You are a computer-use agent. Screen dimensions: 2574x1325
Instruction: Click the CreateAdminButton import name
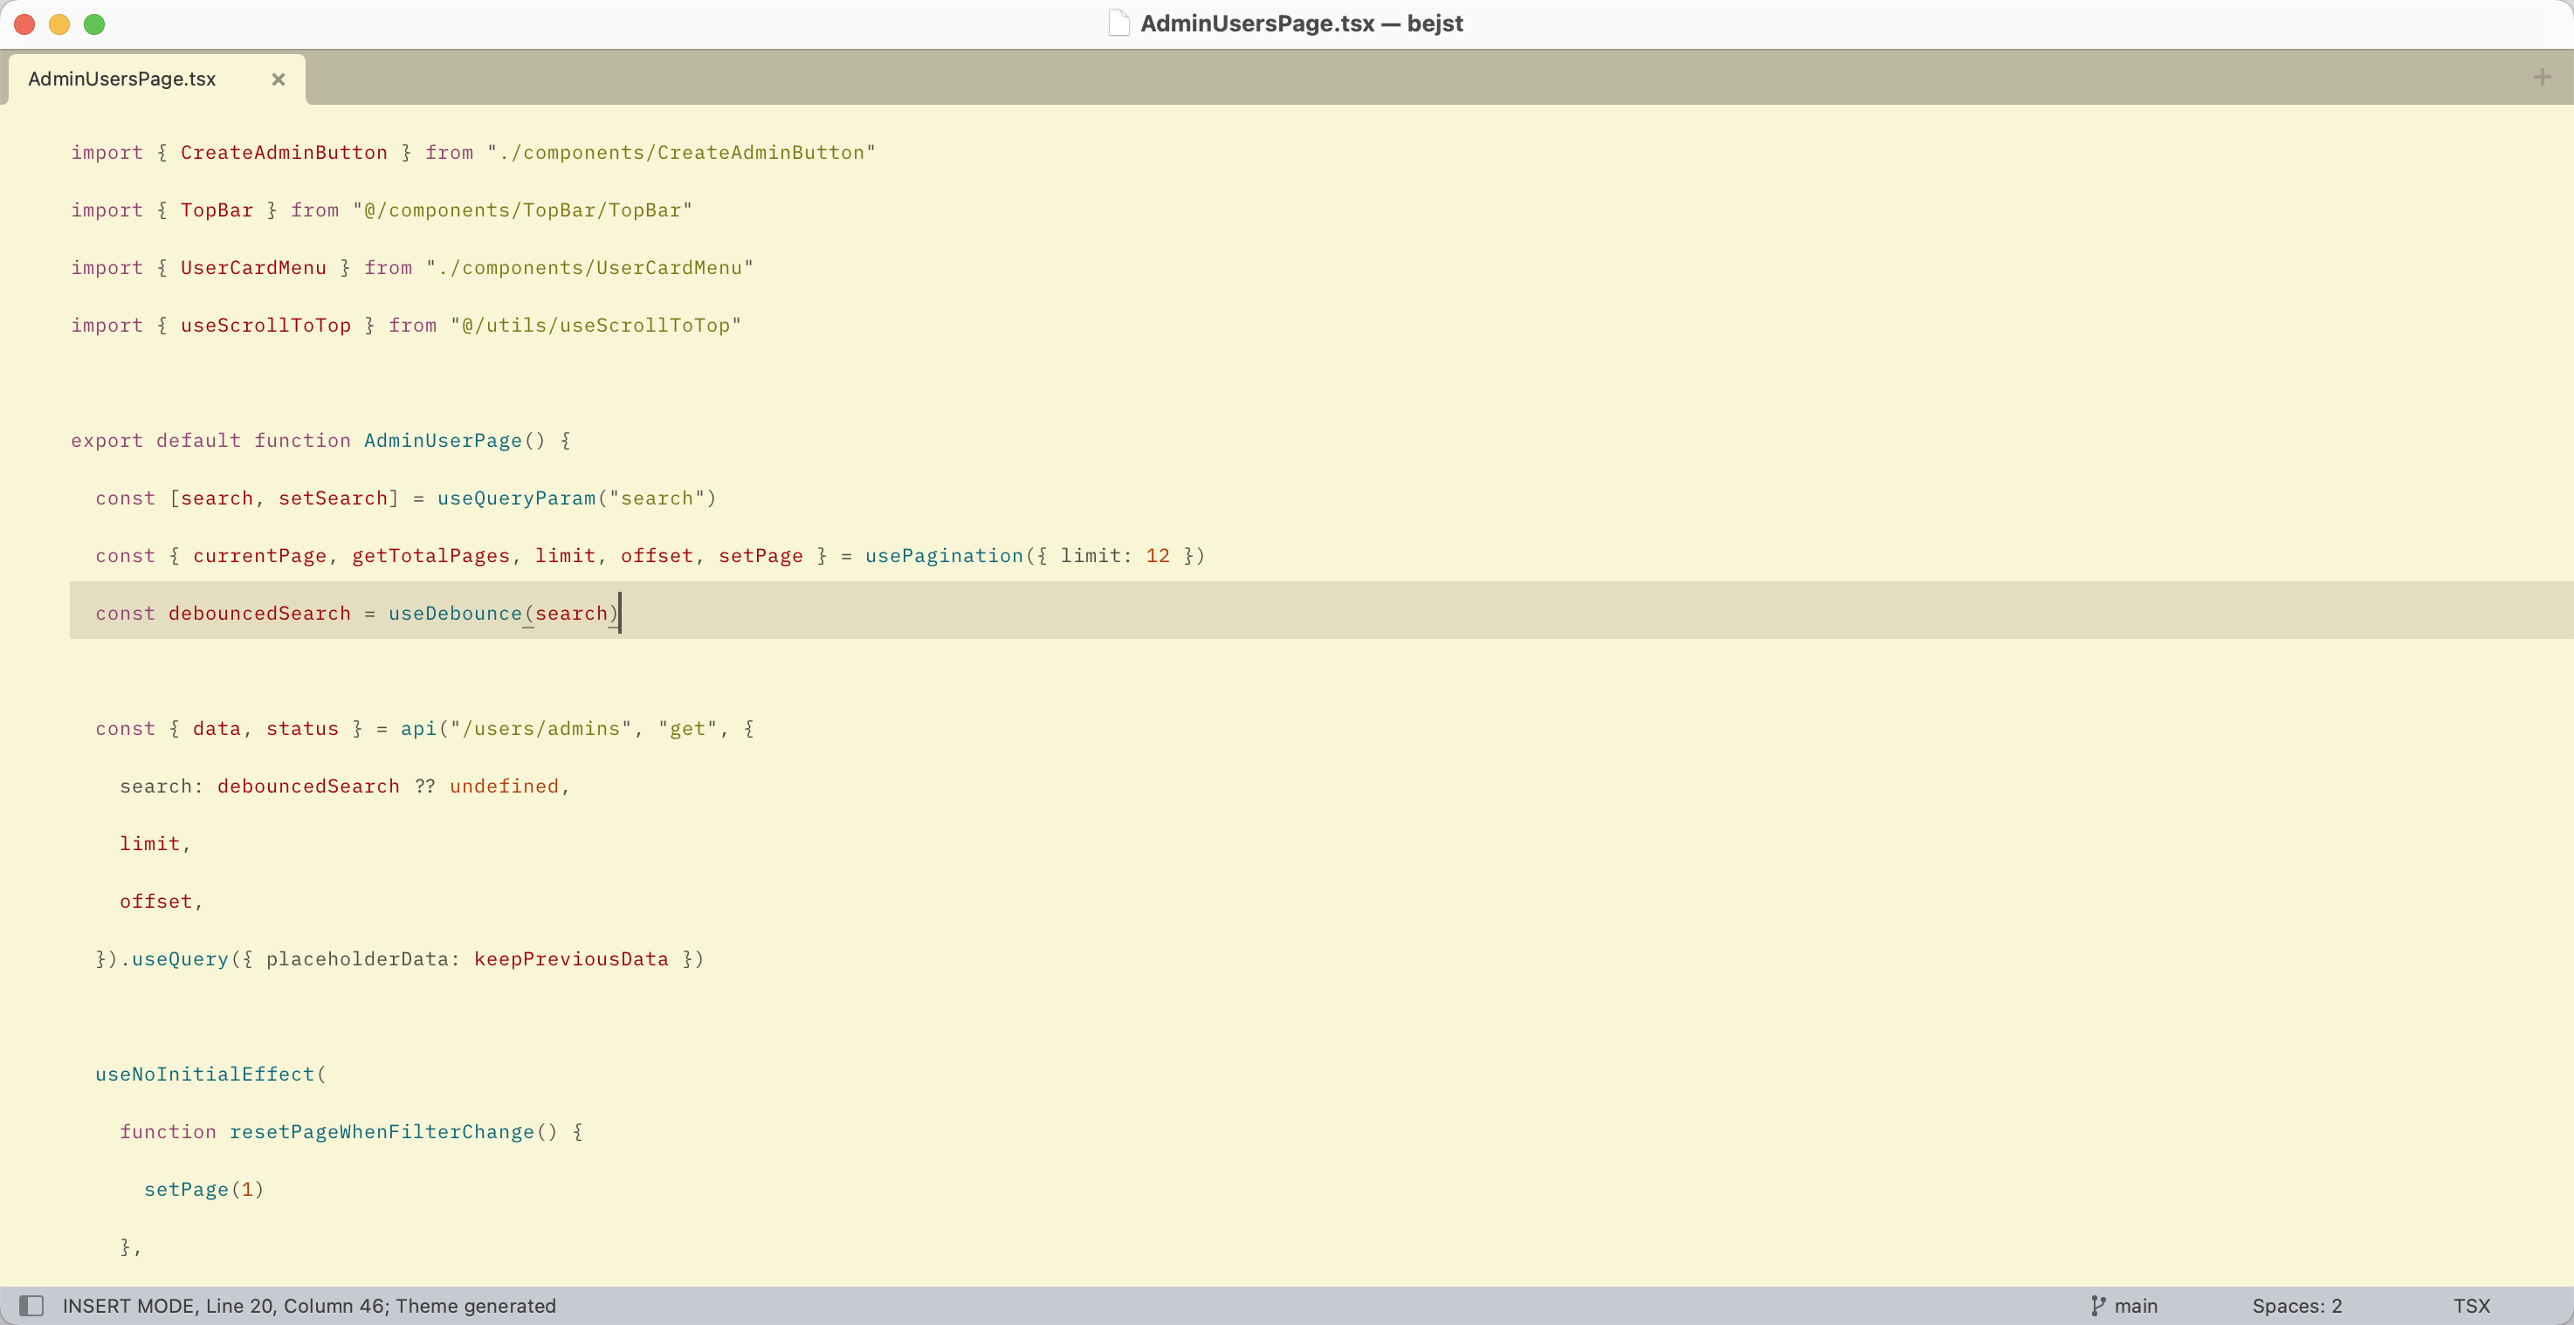pyautogui.click(x=284, y=152)
